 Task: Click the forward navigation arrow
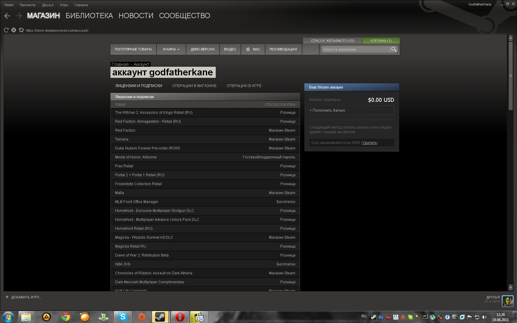(19, 16)
